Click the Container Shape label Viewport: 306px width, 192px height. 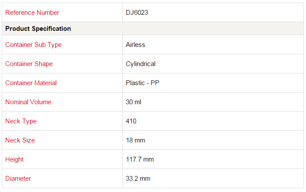pyautogui.click(x=29, y=64)
